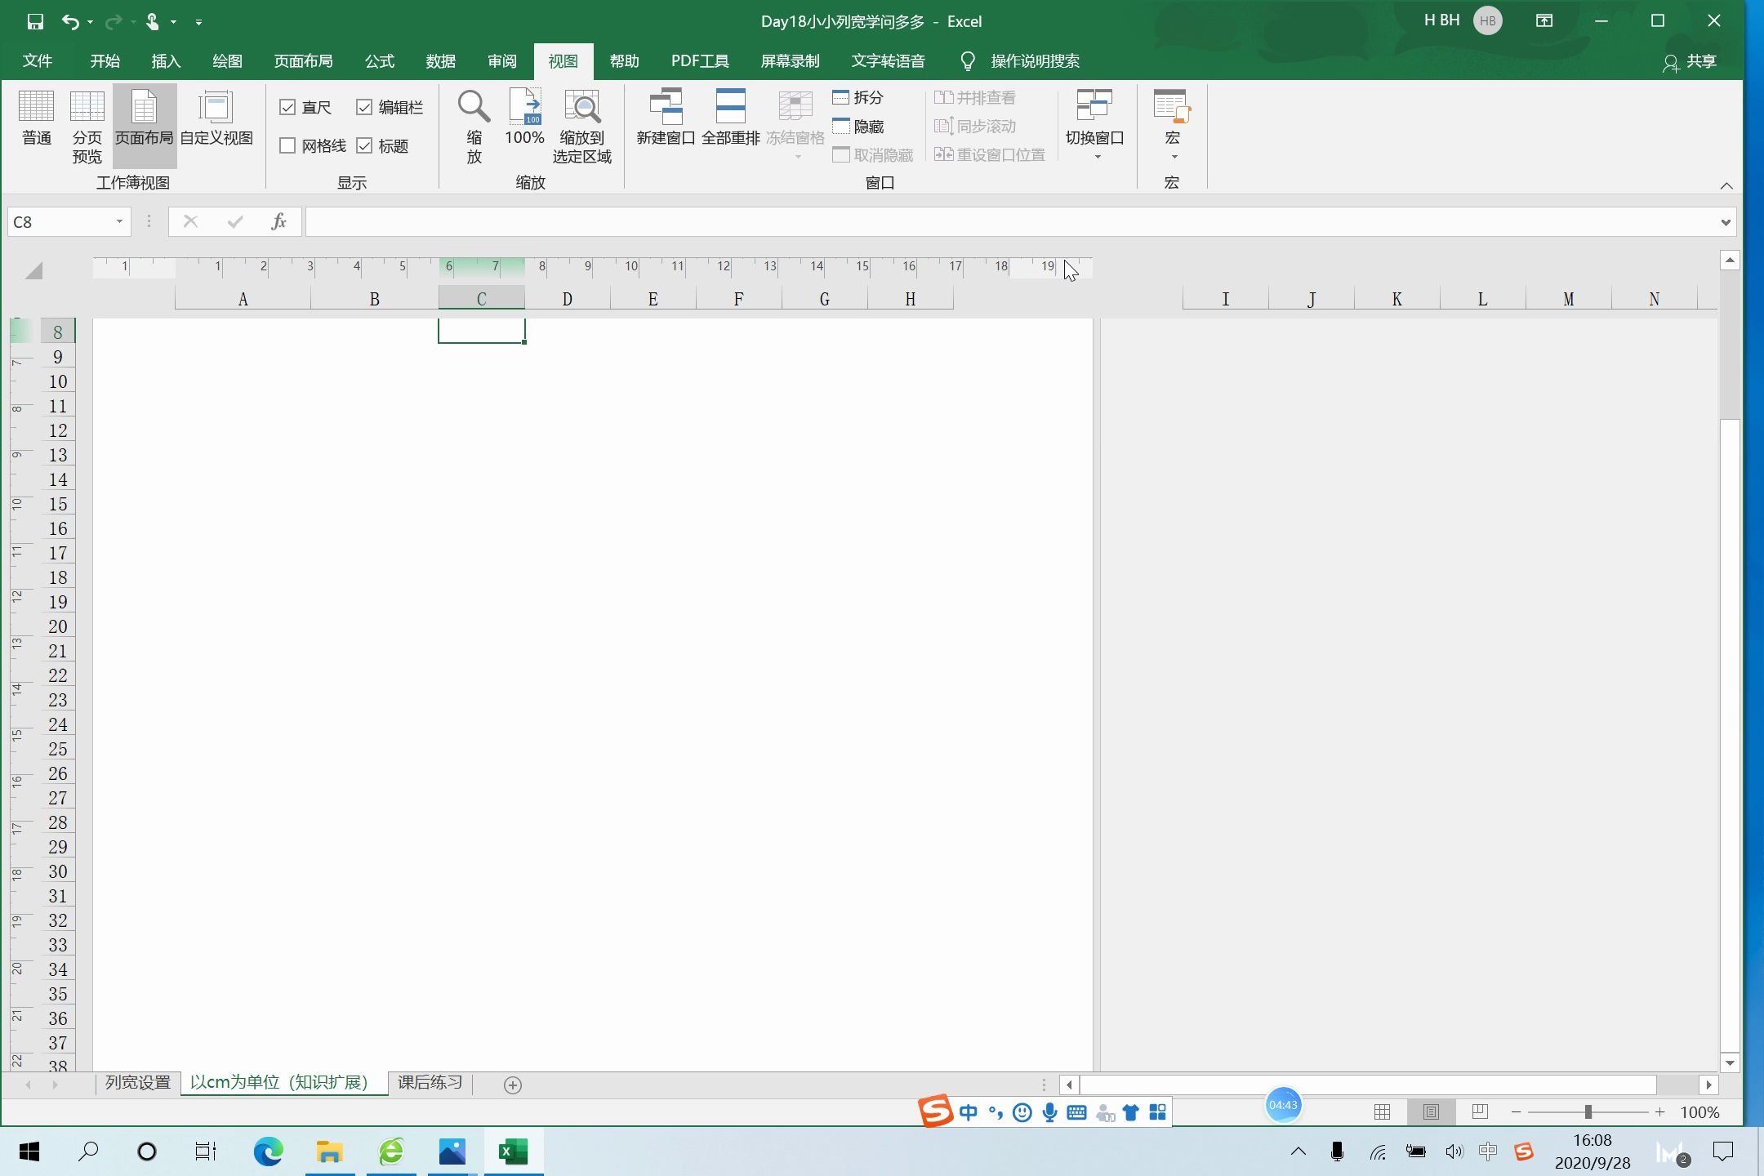Zoom in with the plus button

(x=1659, y=1112)
